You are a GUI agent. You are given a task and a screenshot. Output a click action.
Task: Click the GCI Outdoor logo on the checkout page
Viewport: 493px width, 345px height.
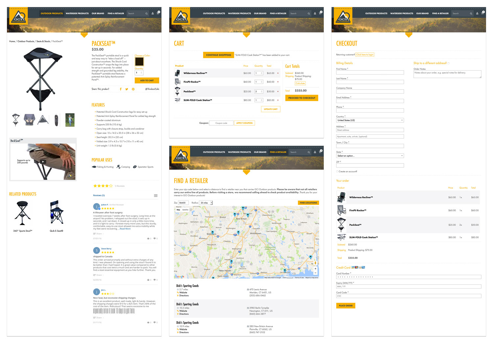pos(343,16)
